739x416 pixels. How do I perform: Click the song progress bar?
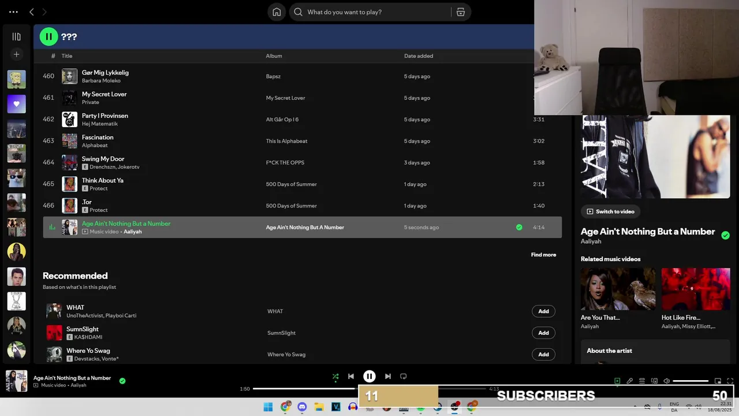click(369, 389)
